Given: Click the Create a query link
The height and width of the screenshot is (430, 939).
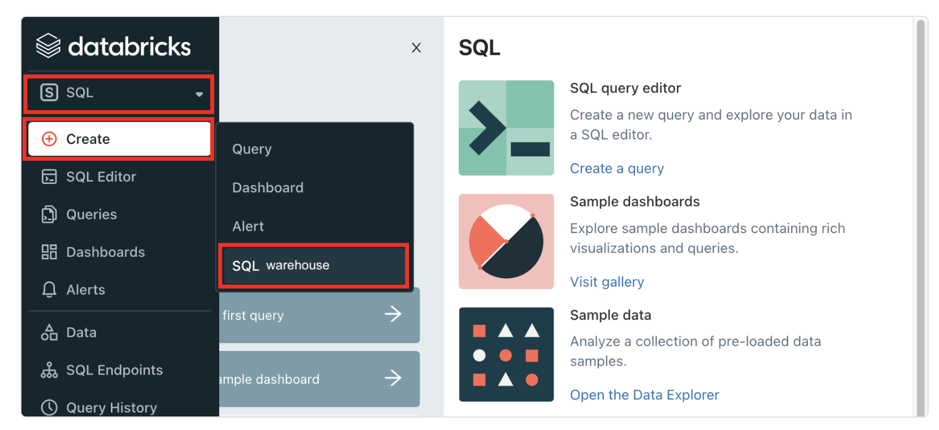Looking at the screenshot, I should pos(617,169).
